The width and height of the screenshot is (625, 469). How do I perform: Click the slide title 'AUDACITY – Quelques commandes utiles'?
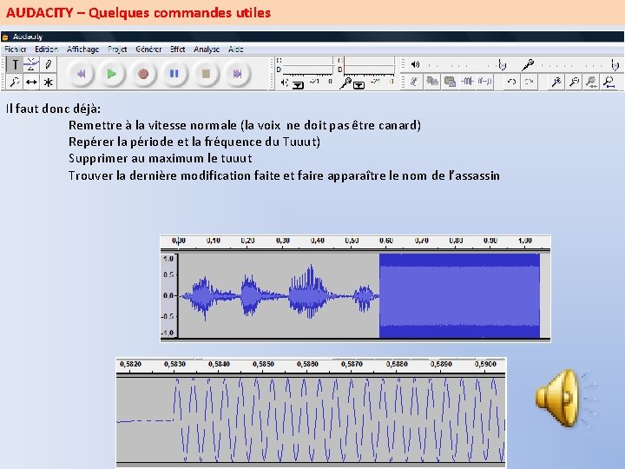(138, 13)
